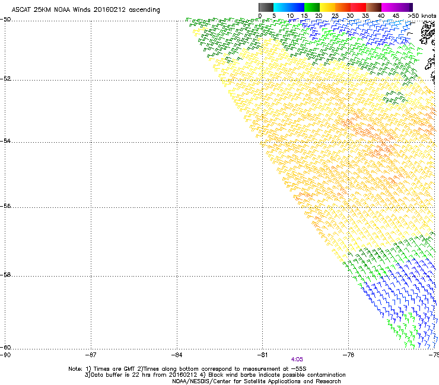
Task: Click the NOAA/NESDIS credit line
Action: pyautogui.click(x=256, y=381)
